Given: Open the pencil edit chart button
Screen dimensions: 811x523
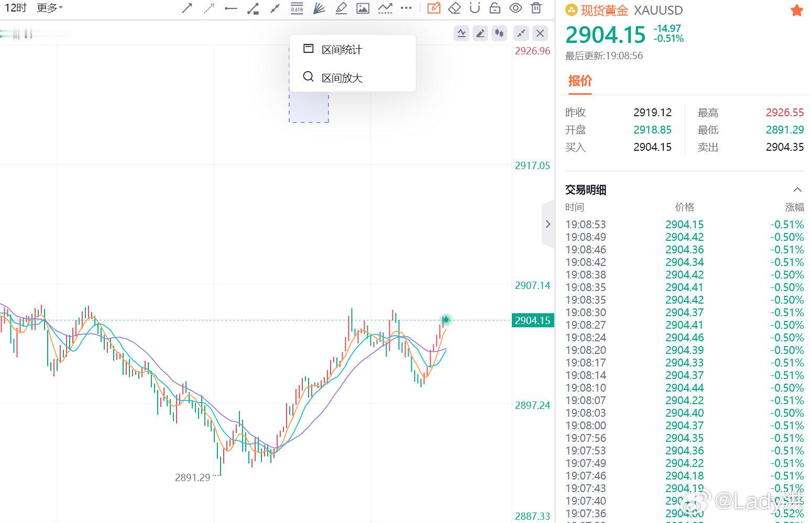Looking at the screenshot, I should [480, 34].
